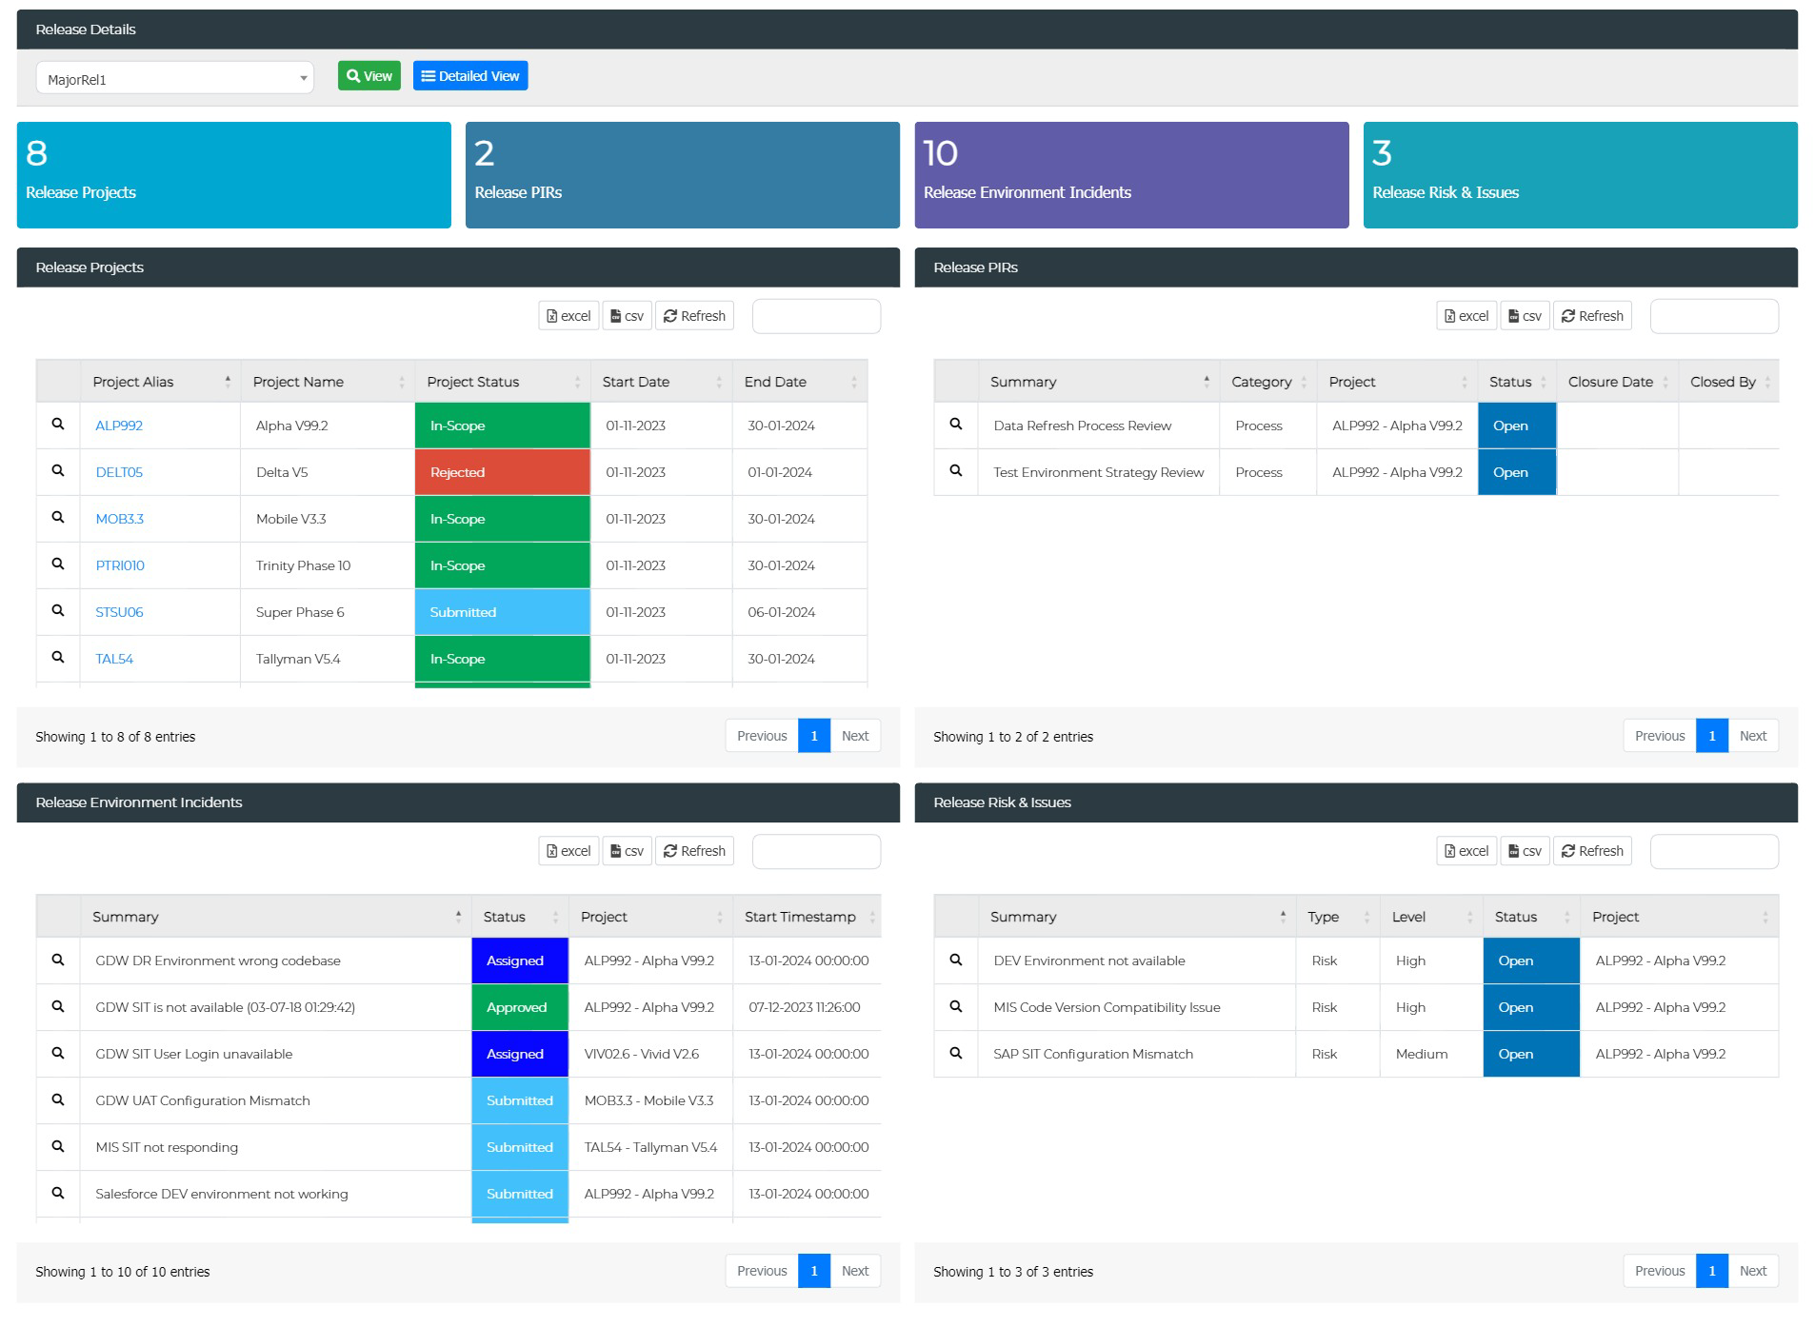Inspect GDW UAT Configuration Mismatch incident icon
Screen dimensions: 1815x1327
[x=58, y=1099]
